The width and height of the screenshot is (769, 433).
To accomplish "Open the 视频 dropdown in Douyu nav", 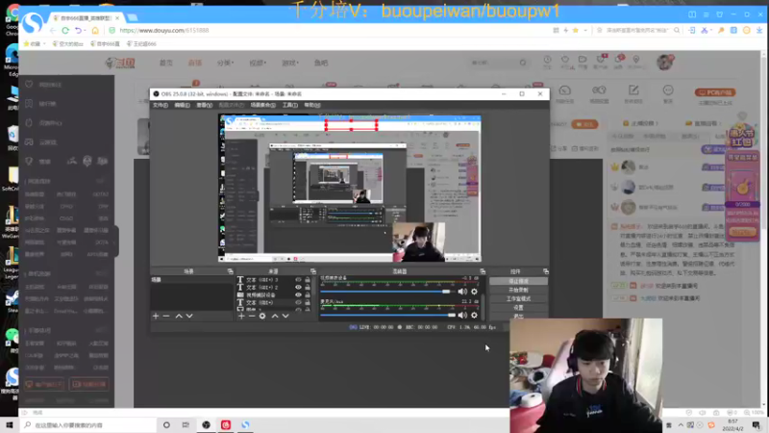I will pos(258,63).
